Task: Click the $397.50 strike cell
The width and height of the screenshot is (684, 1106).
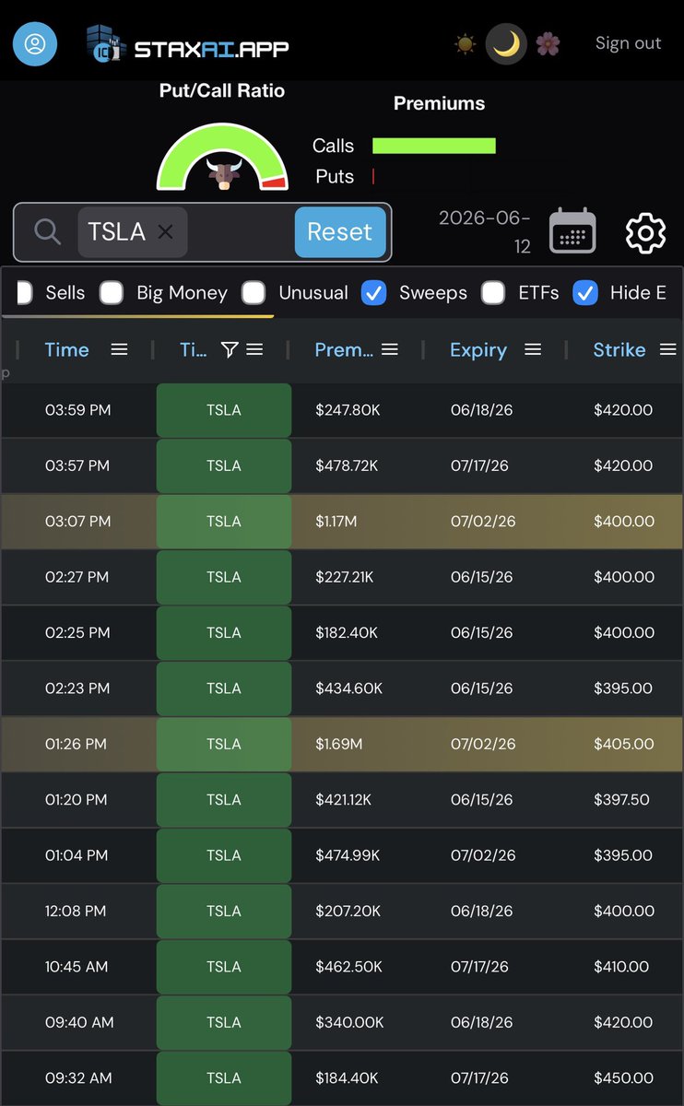Action: (x=621, y=799)
